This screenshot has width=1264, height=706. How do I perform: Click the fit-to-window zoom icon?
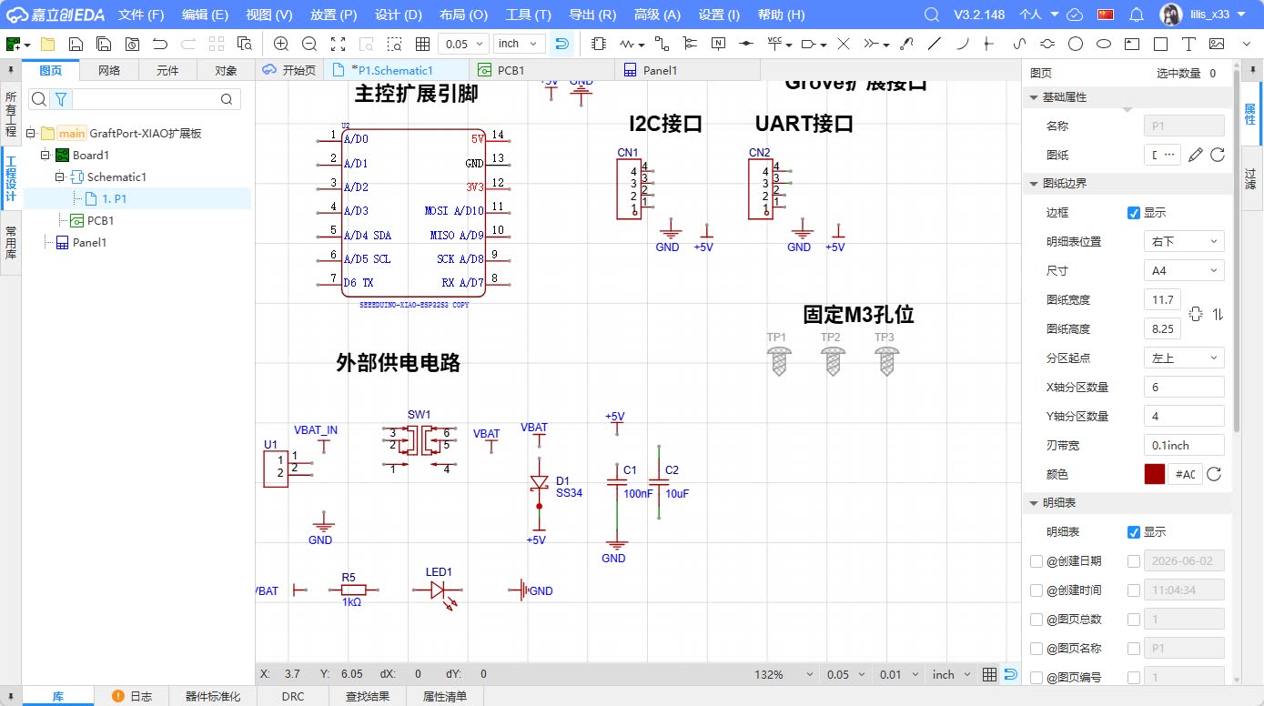point(338,44)
